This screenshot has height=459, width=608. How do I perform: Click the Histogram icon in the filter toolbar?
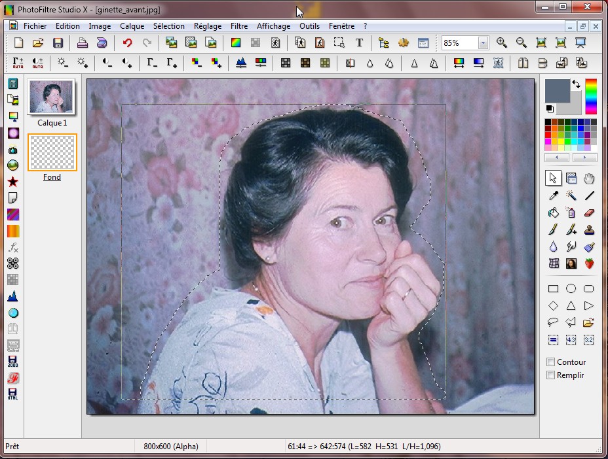pos(241,63)
